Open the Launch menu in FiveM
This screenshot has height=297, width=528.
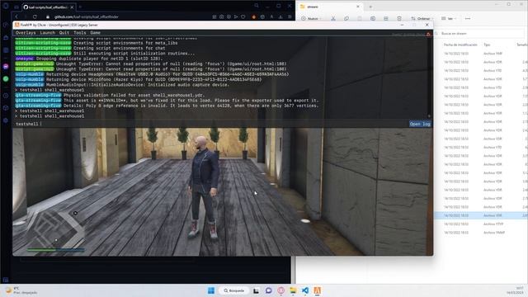[48, 33]
